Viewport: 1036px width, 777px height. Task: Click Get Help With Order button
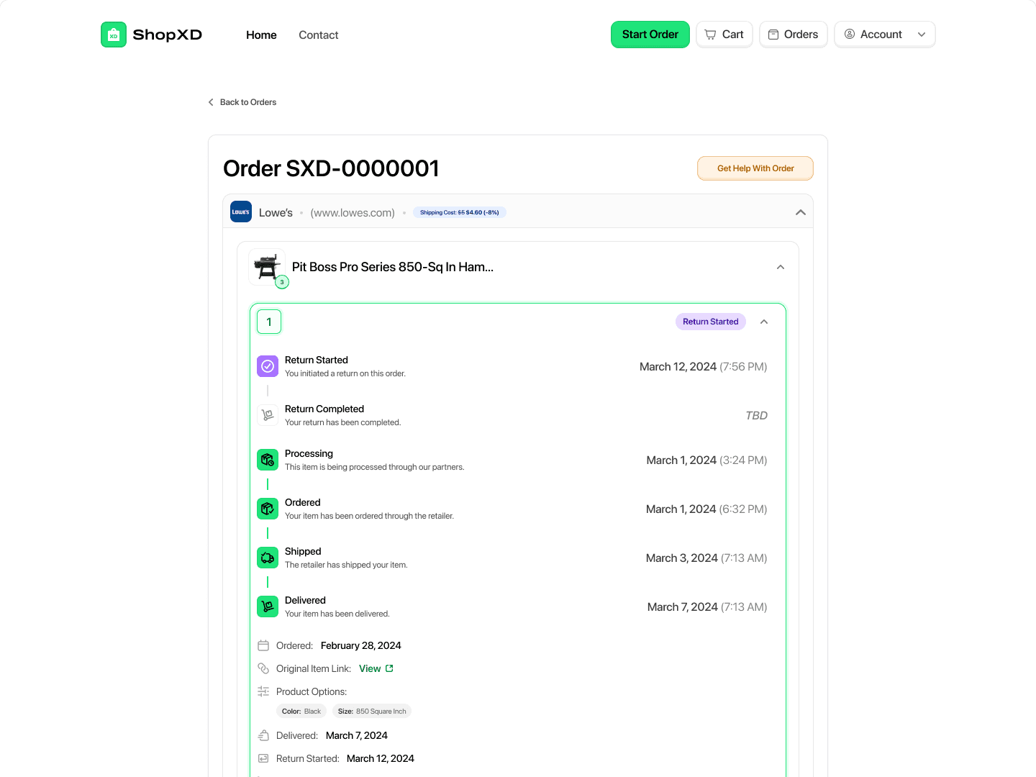(x=755, y=168)
